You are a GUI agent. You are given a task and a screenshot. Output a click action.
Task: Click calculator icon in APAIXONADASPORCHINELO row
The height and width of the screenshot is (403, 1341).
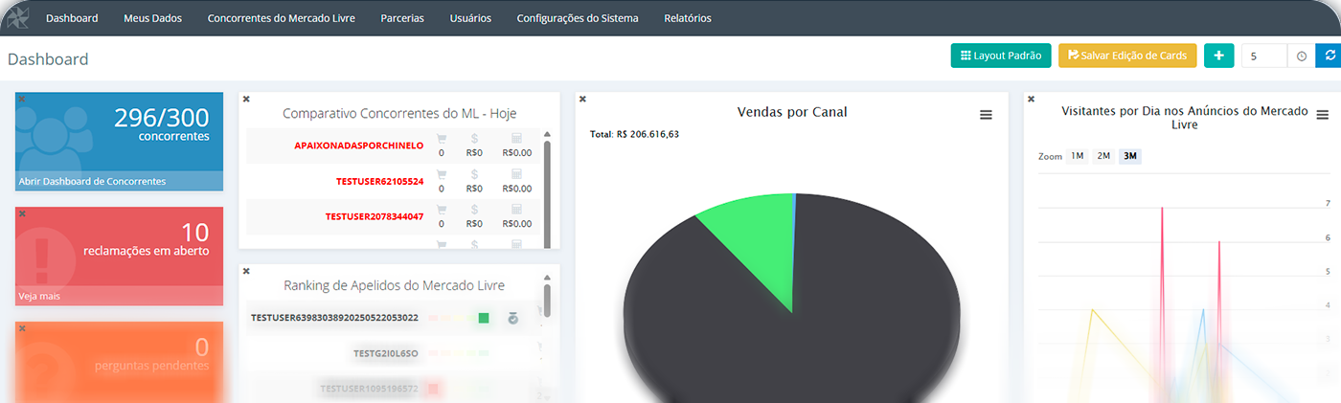click(516, 139)
